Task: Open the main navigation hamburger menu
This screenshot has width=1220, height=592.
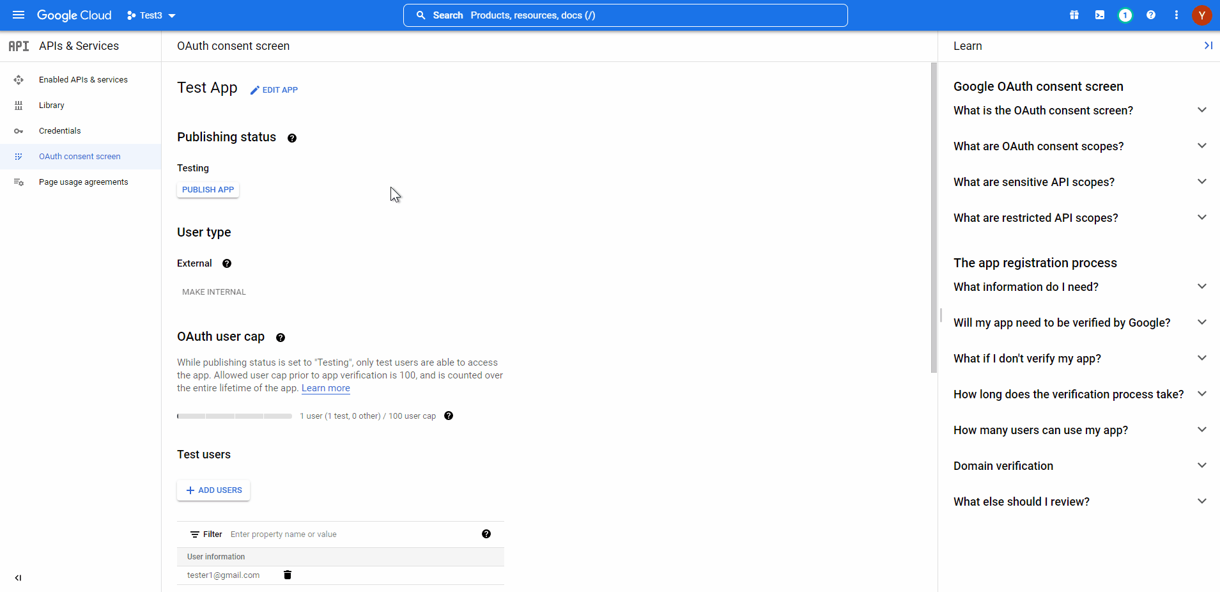Action: point(19,15)
